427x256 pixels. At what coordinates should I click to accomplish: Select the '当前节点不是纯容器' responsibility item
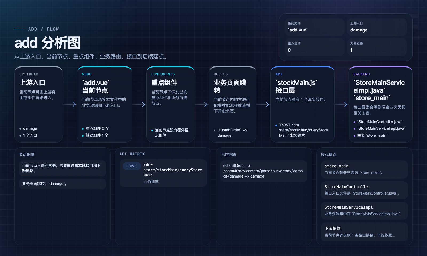coord(62,168)
